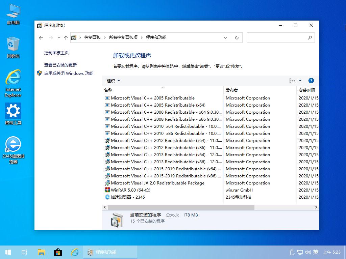346x259 pixels.
Task: Select Visual C++ 2012 Redistributable (x86) row
Action: (x=211, y=148)
